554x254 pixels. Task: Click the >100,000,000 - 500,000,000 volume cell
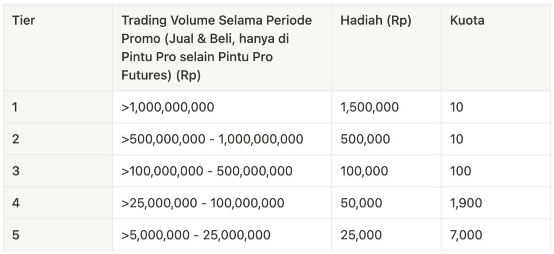pos(207,171)
